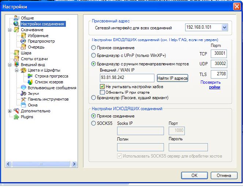Image resolution: width=243 pixels, height=188 pixels.
Task: Uncheck Не учитывать настройки хабов
Action: 102,87
